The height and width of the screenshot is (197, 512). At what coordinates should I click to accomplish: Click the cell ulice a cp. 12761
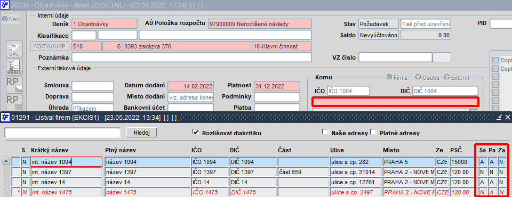pyautogui.click(x=355, y=182)
